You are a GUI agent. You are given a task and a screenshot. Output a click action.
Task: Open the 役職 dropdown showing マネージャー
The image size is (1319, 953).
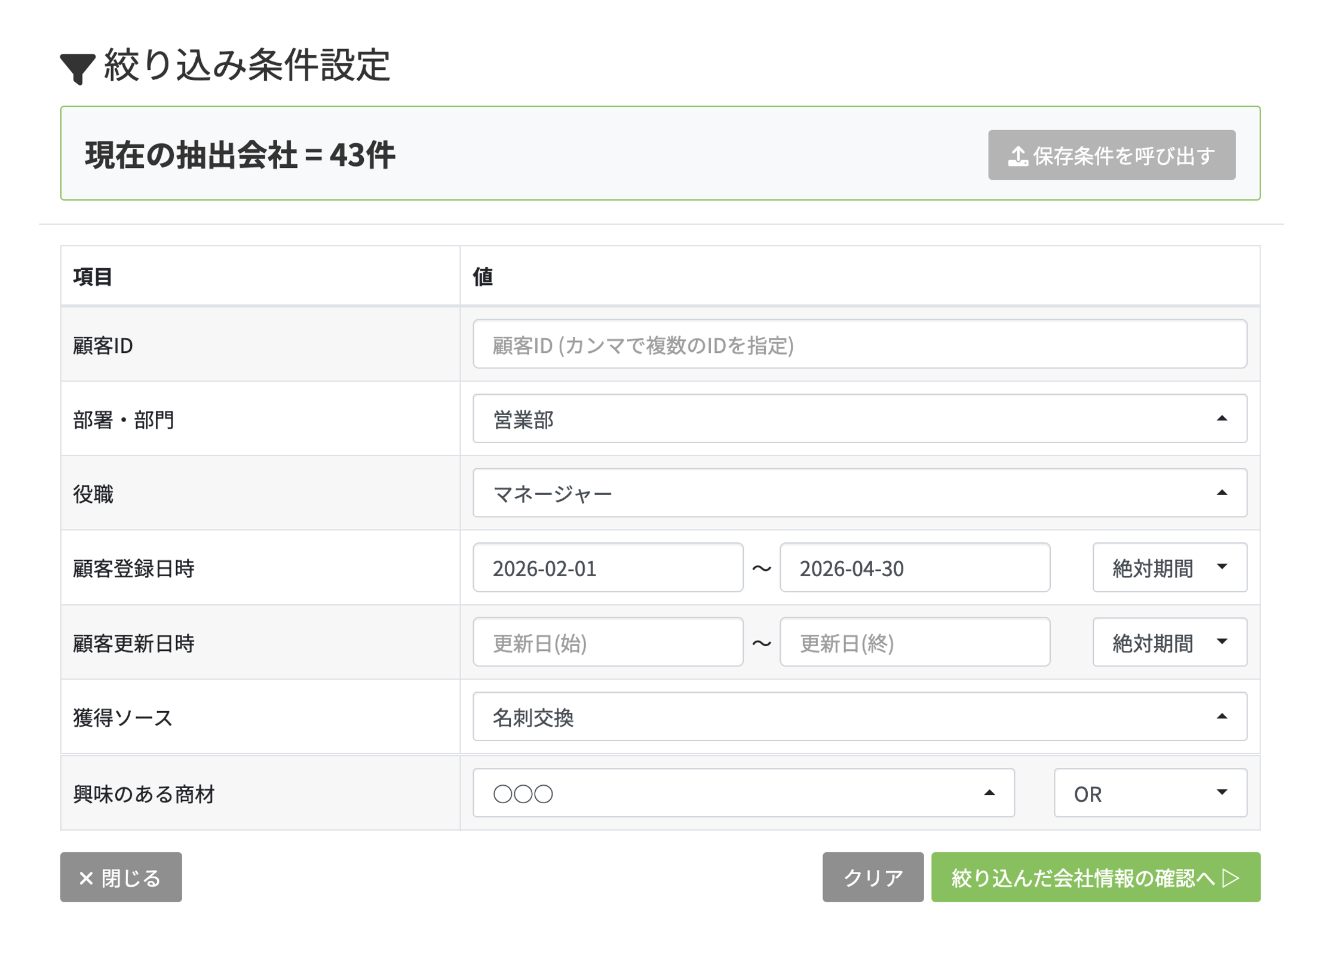859,493
